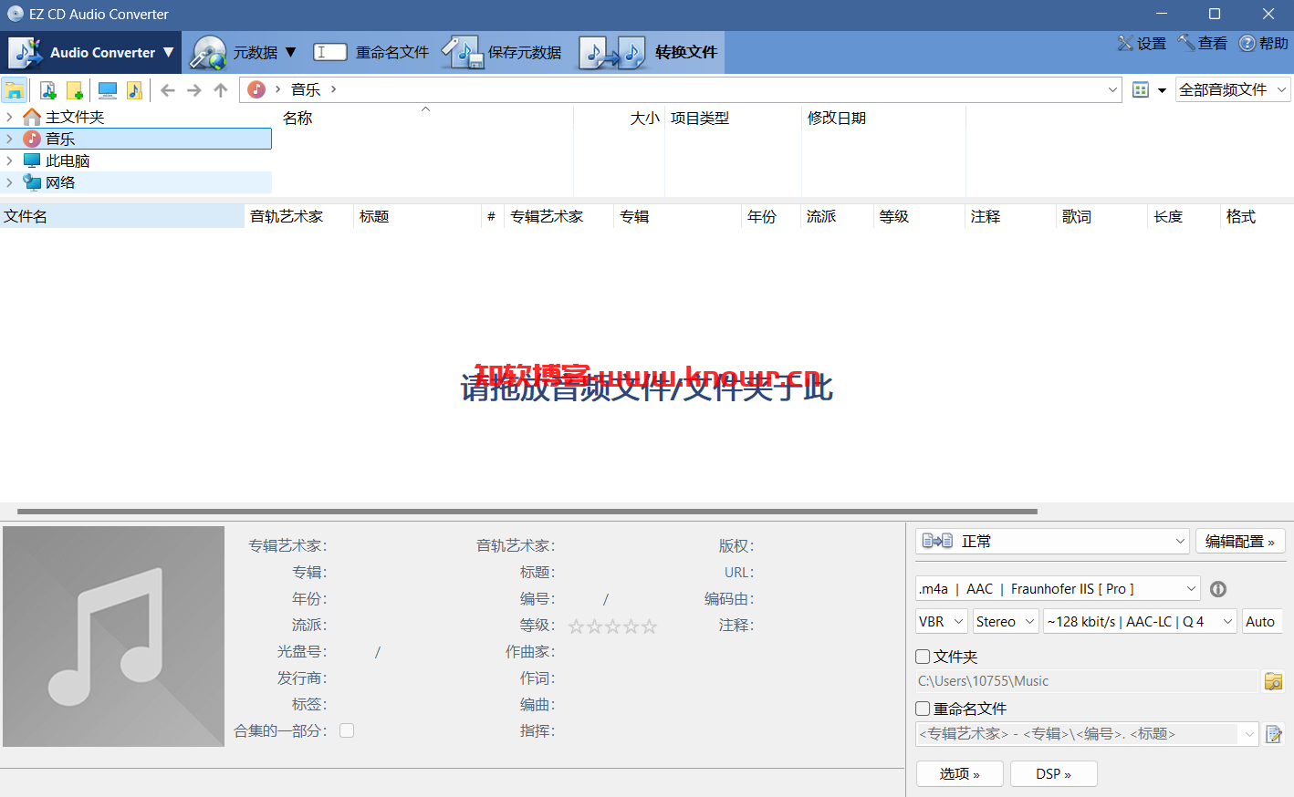The height and width of the screenshot is (797, 1294).
Task: Click 保存元数据 in the toolbar
Action: pos(502,53)
